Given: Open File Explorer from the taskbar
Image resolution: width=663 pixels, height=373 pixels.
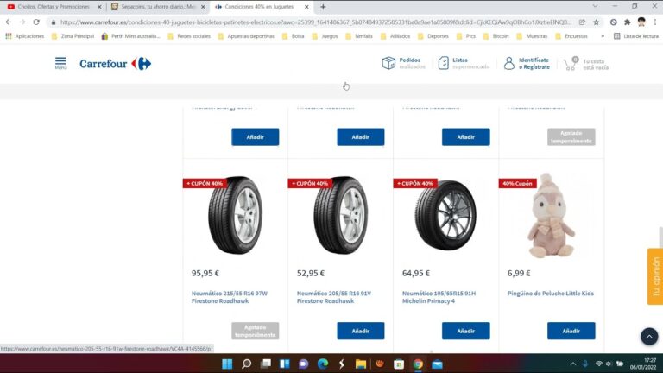Looking at the screenshot, I should tap(361, 364).
